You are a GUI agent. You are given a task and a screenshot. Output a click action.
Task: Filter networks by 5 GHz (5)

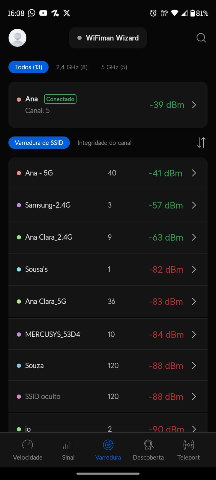point(114,67)
